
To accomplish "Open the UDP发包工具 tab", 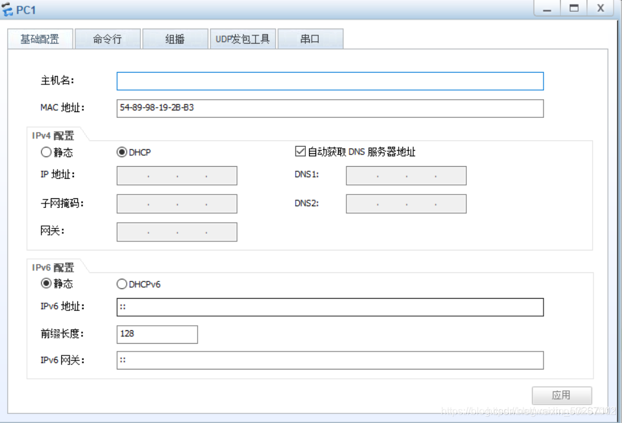I will click(242, 39).
